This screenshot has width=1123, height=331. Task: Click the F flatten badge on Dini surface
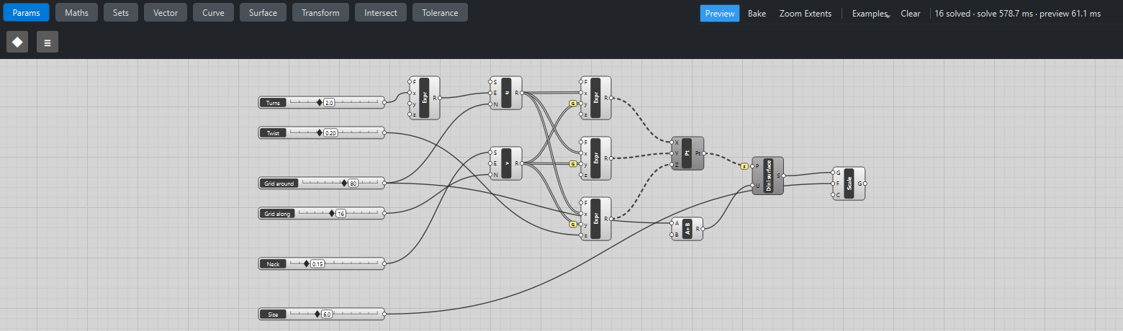[x=744, y=166]
